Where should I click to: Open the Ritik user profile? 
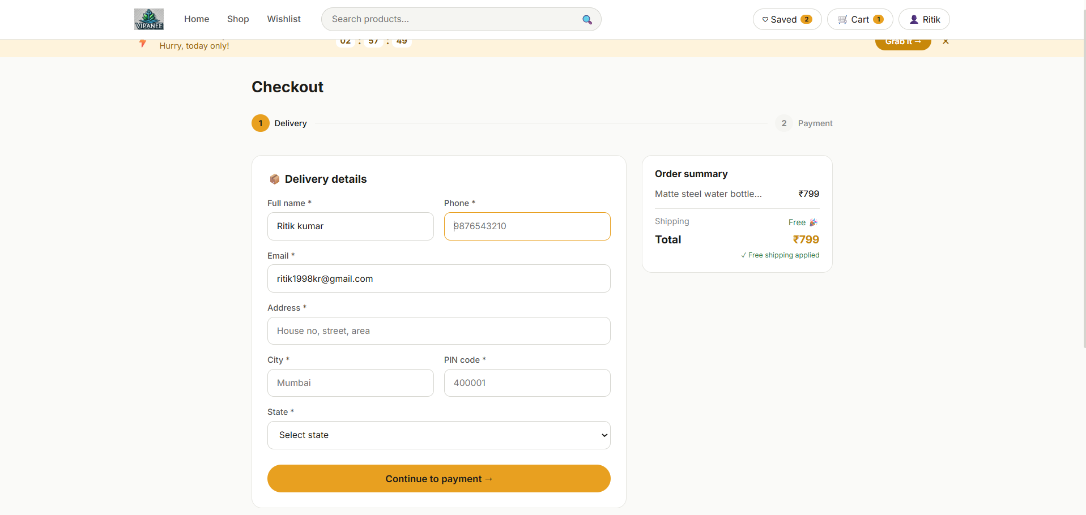924,19
